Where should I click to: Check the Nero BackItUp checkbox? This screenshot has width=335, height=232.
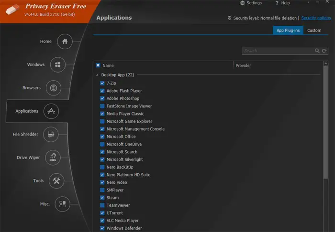pos(102,167)
